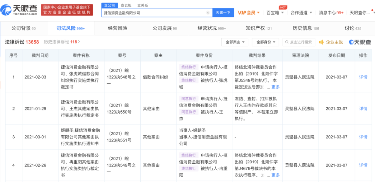Click 详情 for case 1323执551号
This screenshot has height=182, width=375.
click(363, 137)
